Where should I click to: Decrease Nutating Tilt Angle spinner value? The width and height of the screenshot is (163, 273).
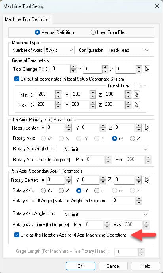point(139,203)
